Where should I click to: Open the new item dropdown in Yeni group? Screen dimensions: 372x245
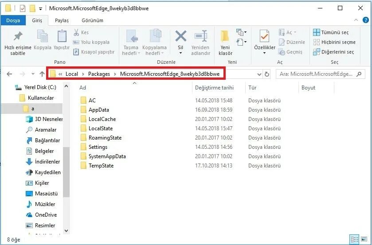click(242, 32)
